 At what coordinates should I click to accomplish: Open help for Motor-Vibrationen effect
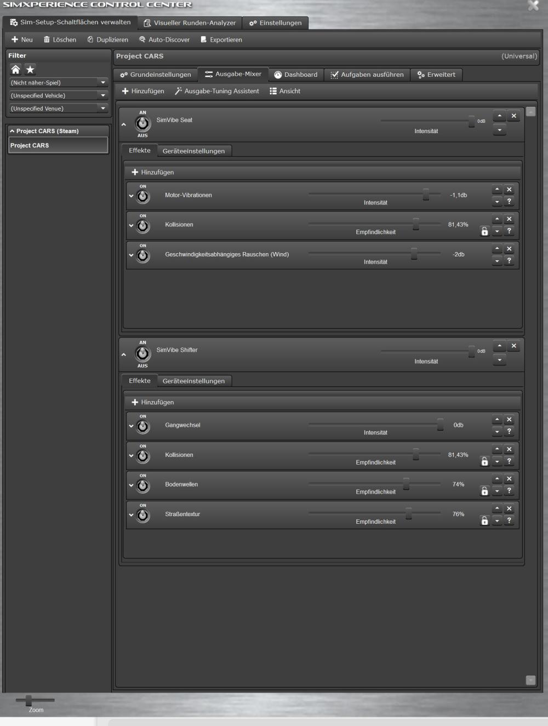pos(509,202)
